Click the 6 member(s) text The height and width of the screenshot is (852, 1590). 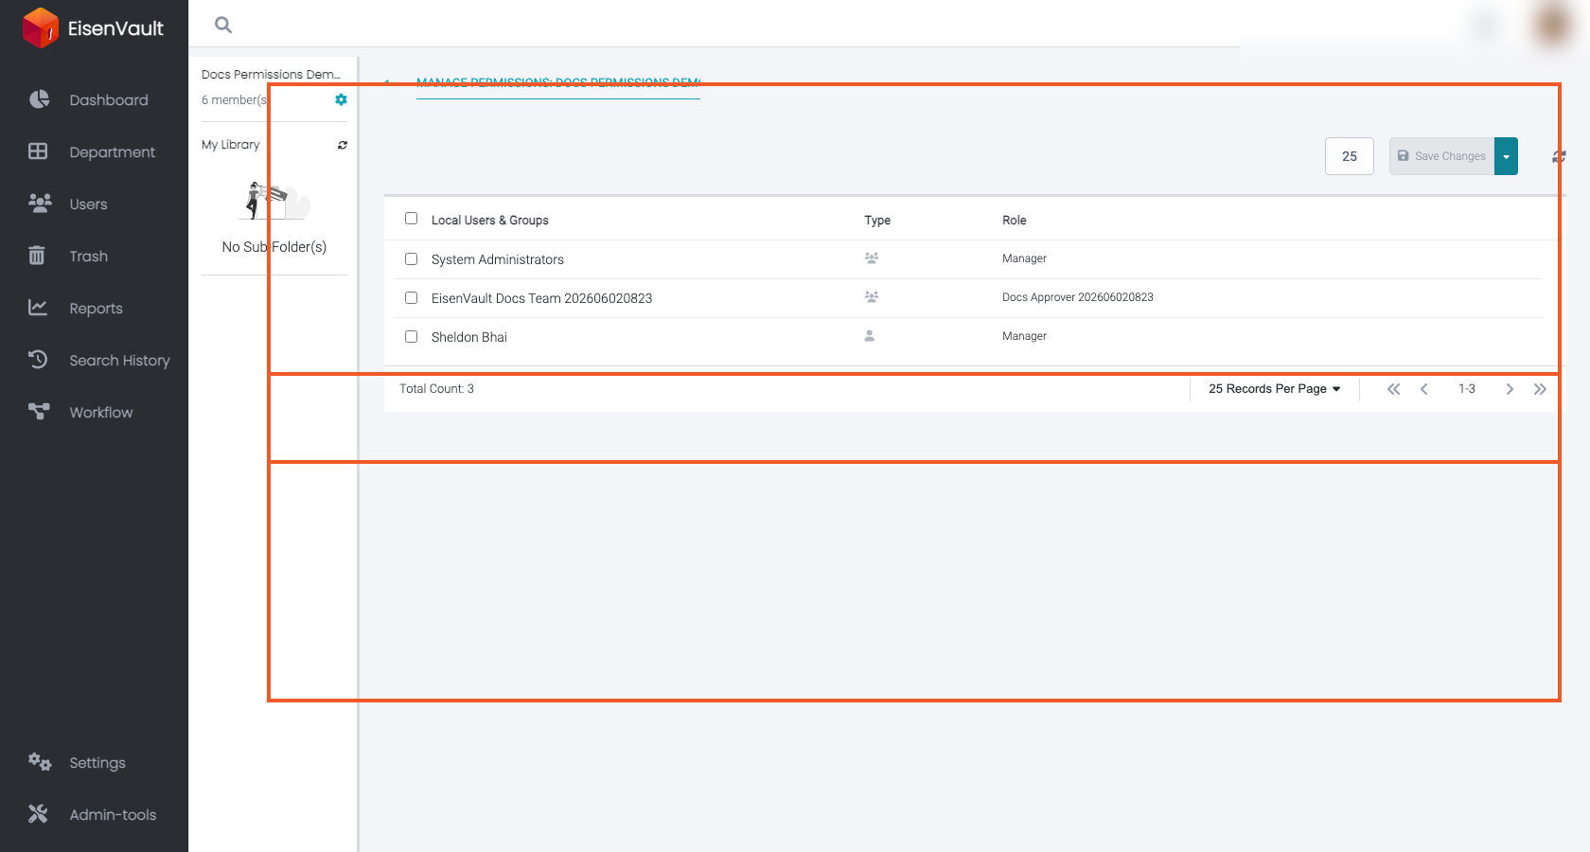tap(234, 100)
